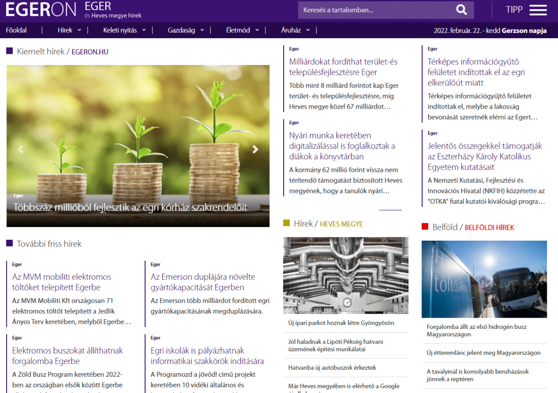Advance carousel with the right arrow

coord(255,149)
